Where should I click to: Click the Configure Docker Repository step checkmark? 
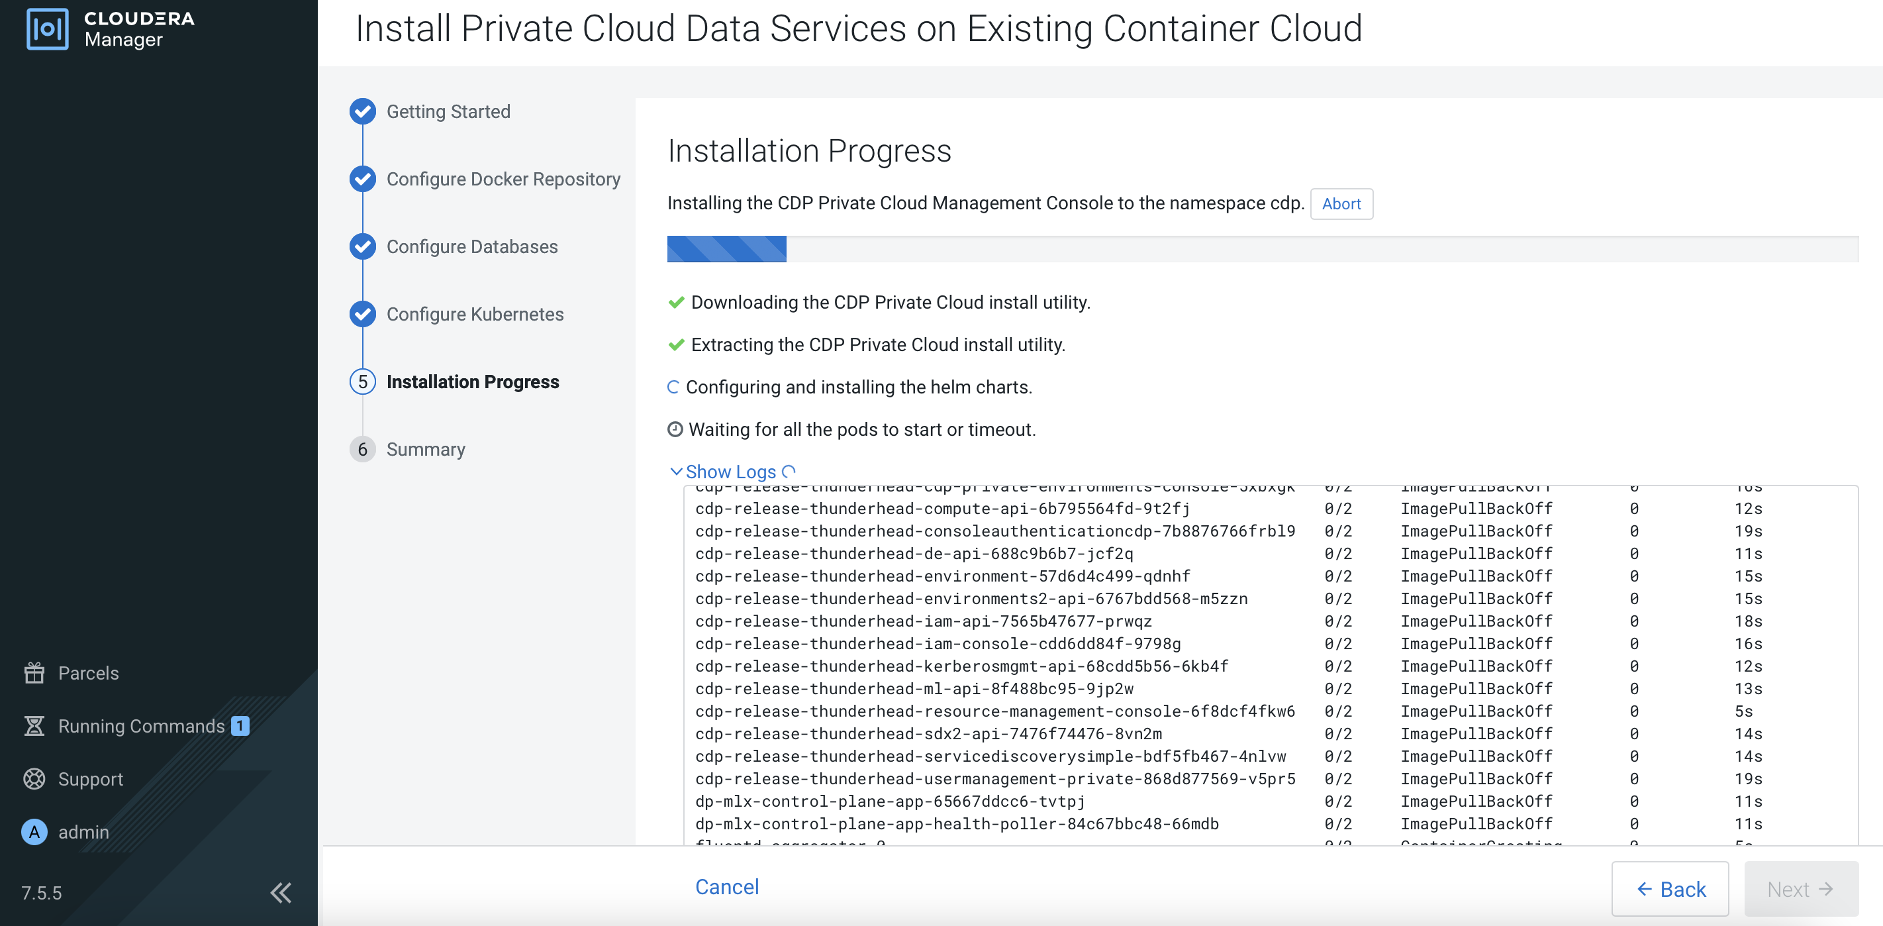click(x=363, y=180)
